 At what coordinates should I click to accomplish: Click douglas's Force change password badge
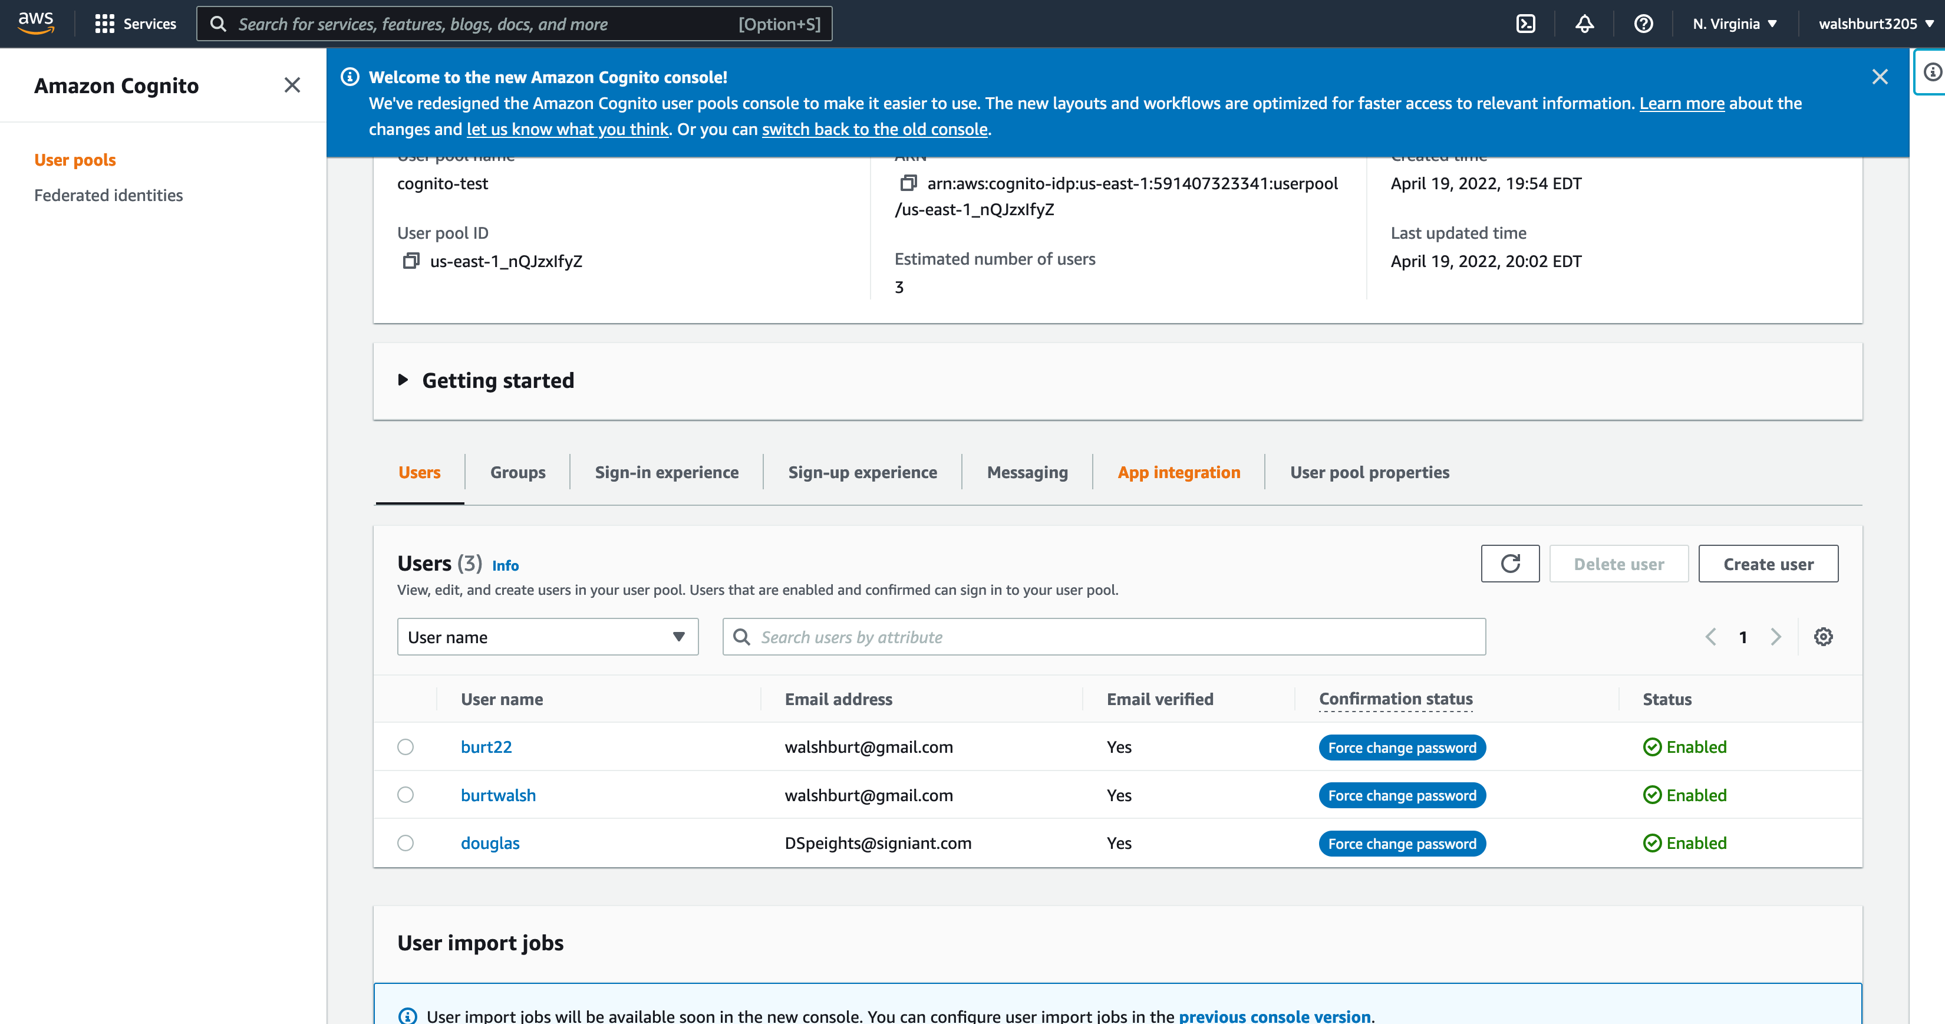[1402, 844]
